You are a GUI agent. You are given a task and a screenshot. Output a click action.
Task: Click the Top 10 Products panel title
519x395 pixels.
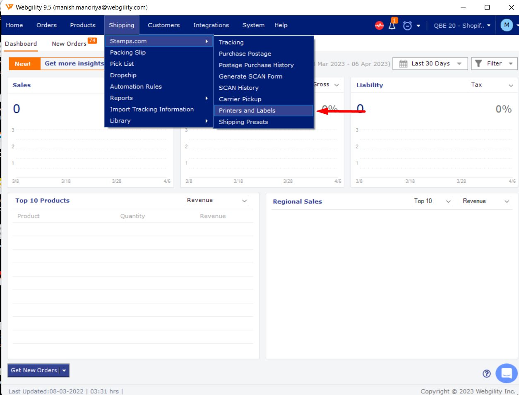42,201
